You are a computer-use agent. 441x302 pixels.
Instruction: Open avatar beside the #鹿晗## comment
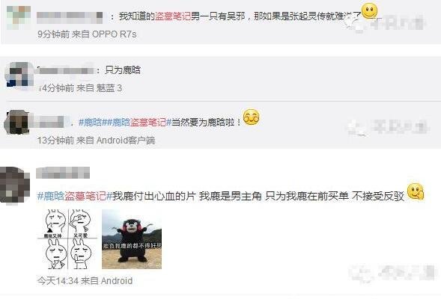pos(16,123)
